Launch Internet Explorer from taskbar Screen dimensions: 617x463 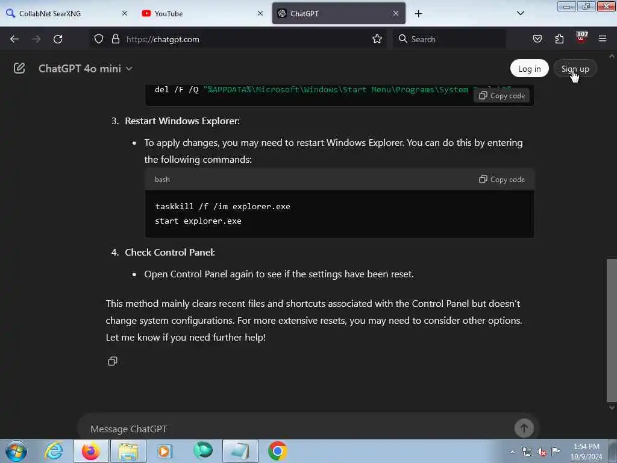point(54,451)
